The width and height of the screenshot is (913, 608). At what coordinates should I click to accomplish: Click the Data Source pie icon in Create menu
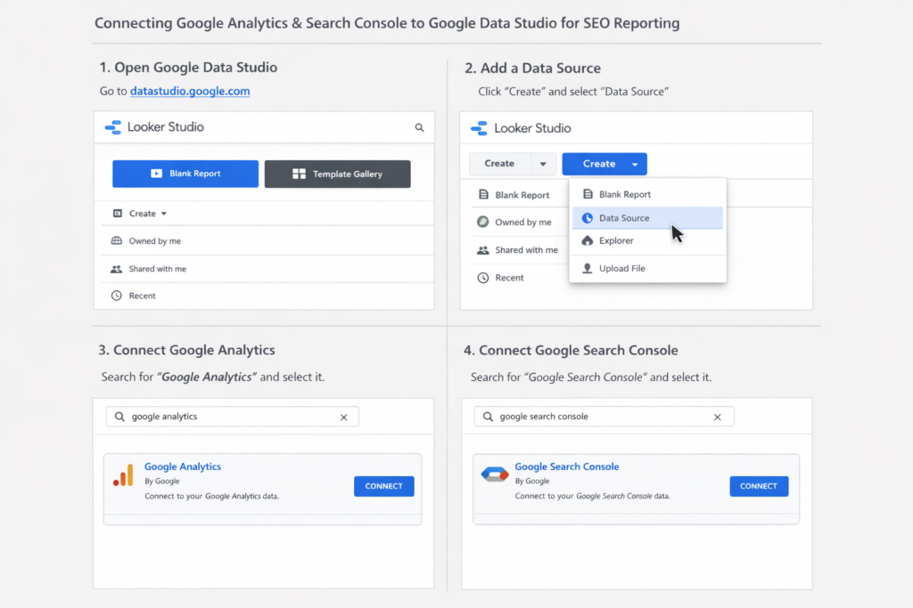pos(586,217)
